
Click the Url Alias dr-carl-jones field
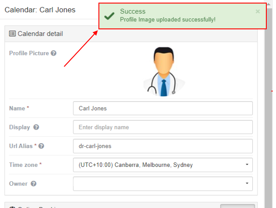[163, 146]
